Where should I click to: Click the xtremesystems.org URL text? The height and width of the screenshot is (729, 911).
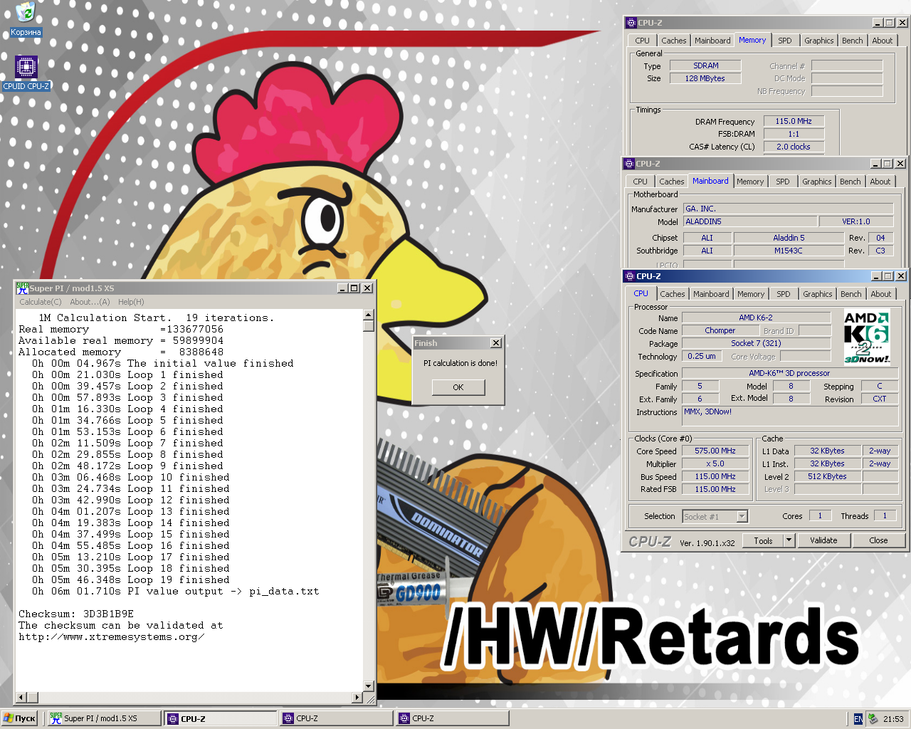click(112, 636)
